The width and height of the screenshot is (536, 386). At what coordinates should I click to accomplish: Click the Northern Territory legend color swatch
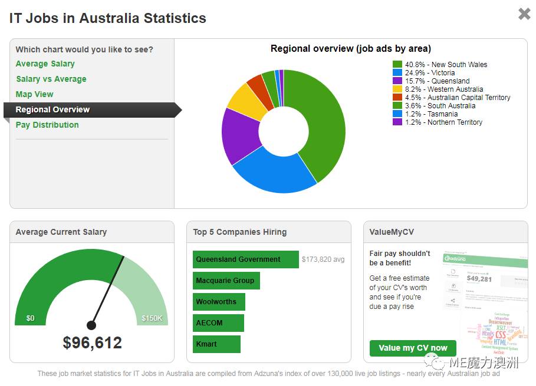pos(397,122)
